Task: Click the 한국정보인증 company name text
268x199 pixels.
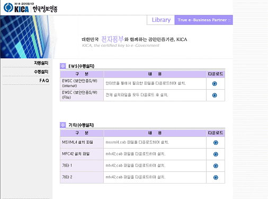Action: click(x=45, y=9)
